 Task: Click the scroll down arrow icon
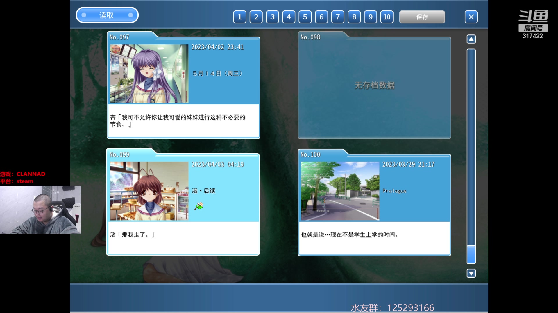pyautogui.click(x=471, y=273)
